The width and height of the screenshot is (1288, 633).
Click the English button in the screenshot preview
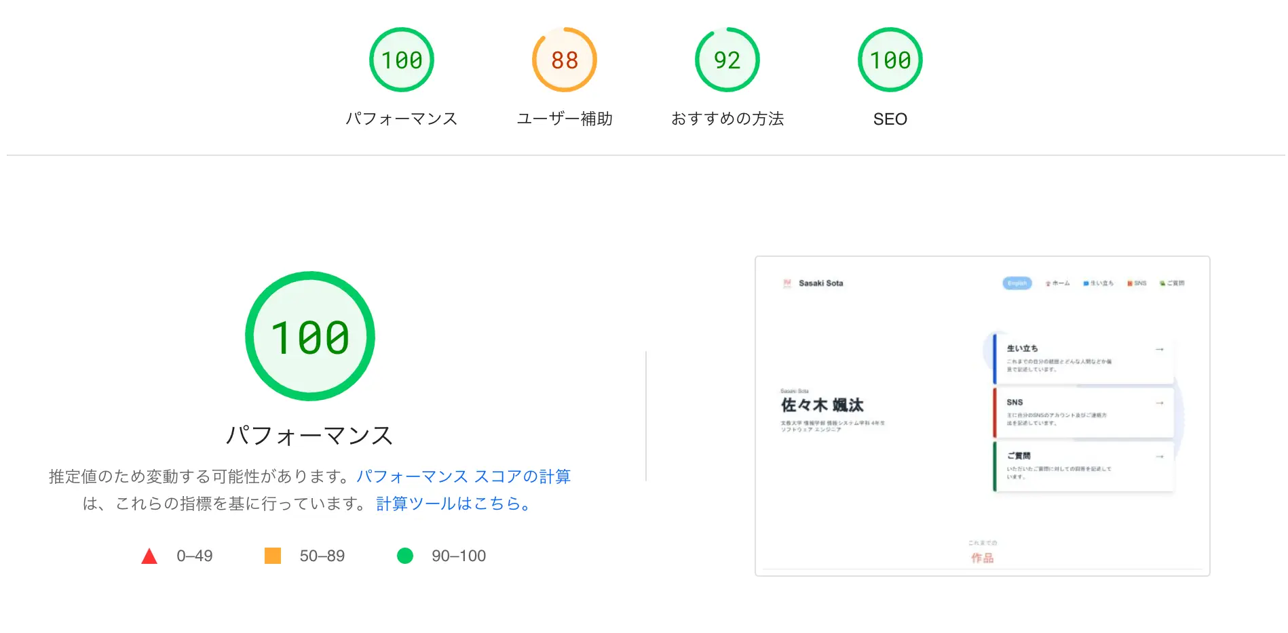click(x=1017, y=283)
